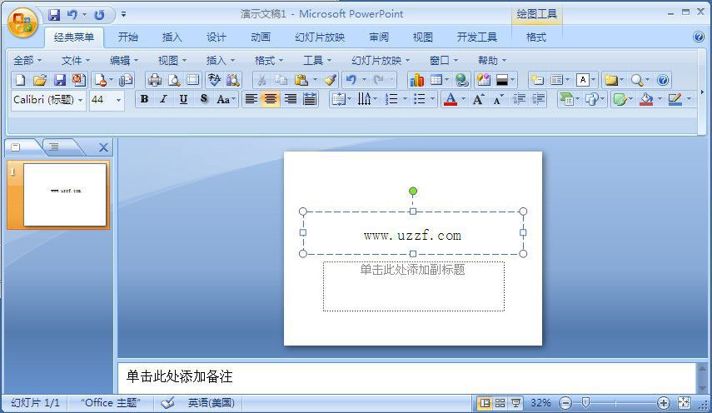Click the New presentation icon
Viewport: 712px width, 413px height.
pyautogui.click(x=21, y=80)
